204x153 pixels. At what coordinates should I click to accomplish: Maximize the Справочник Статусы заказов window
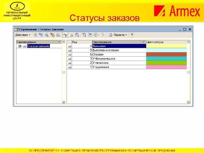(x=185, y=29)
